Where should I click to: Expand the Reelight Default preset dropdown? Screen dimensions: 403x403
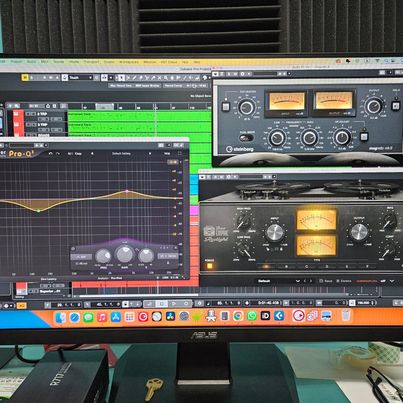pos(298,281)
